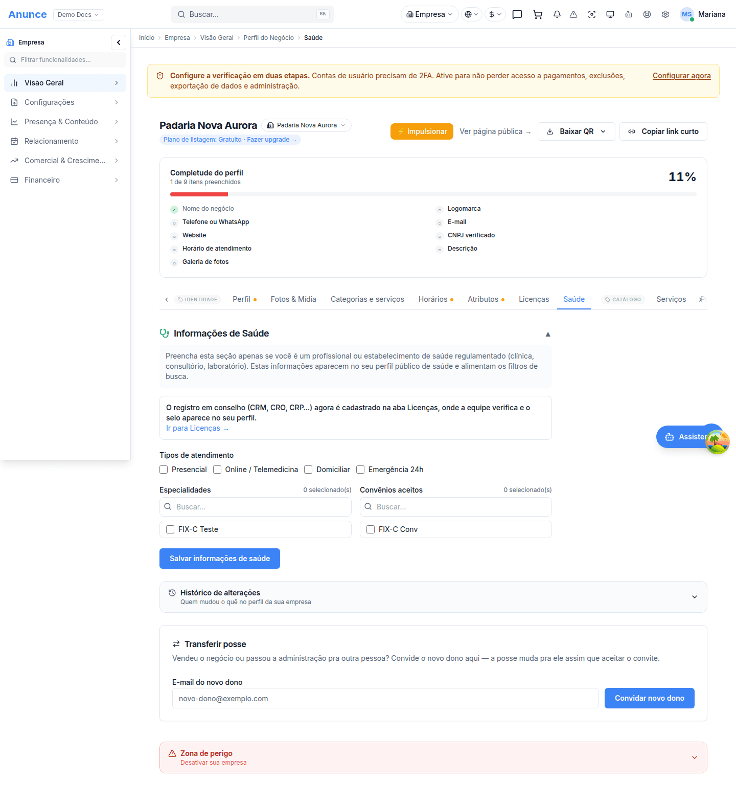Screen dimensions: 736x802
Task: Click the focus scan icon in header
Action: coord(592,14)
